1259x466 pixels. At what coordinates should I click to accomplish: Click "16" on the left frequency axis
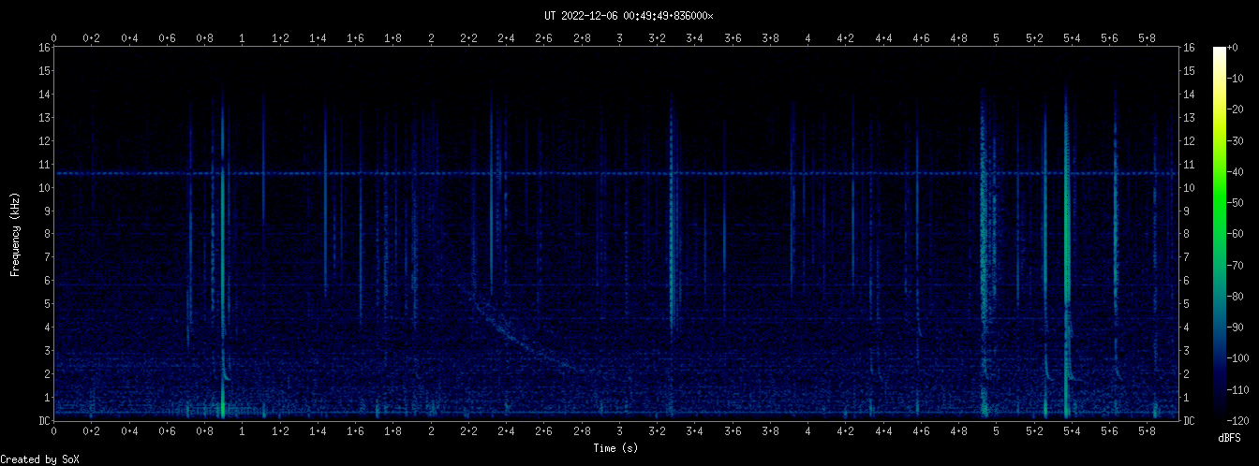pos(44,48)
